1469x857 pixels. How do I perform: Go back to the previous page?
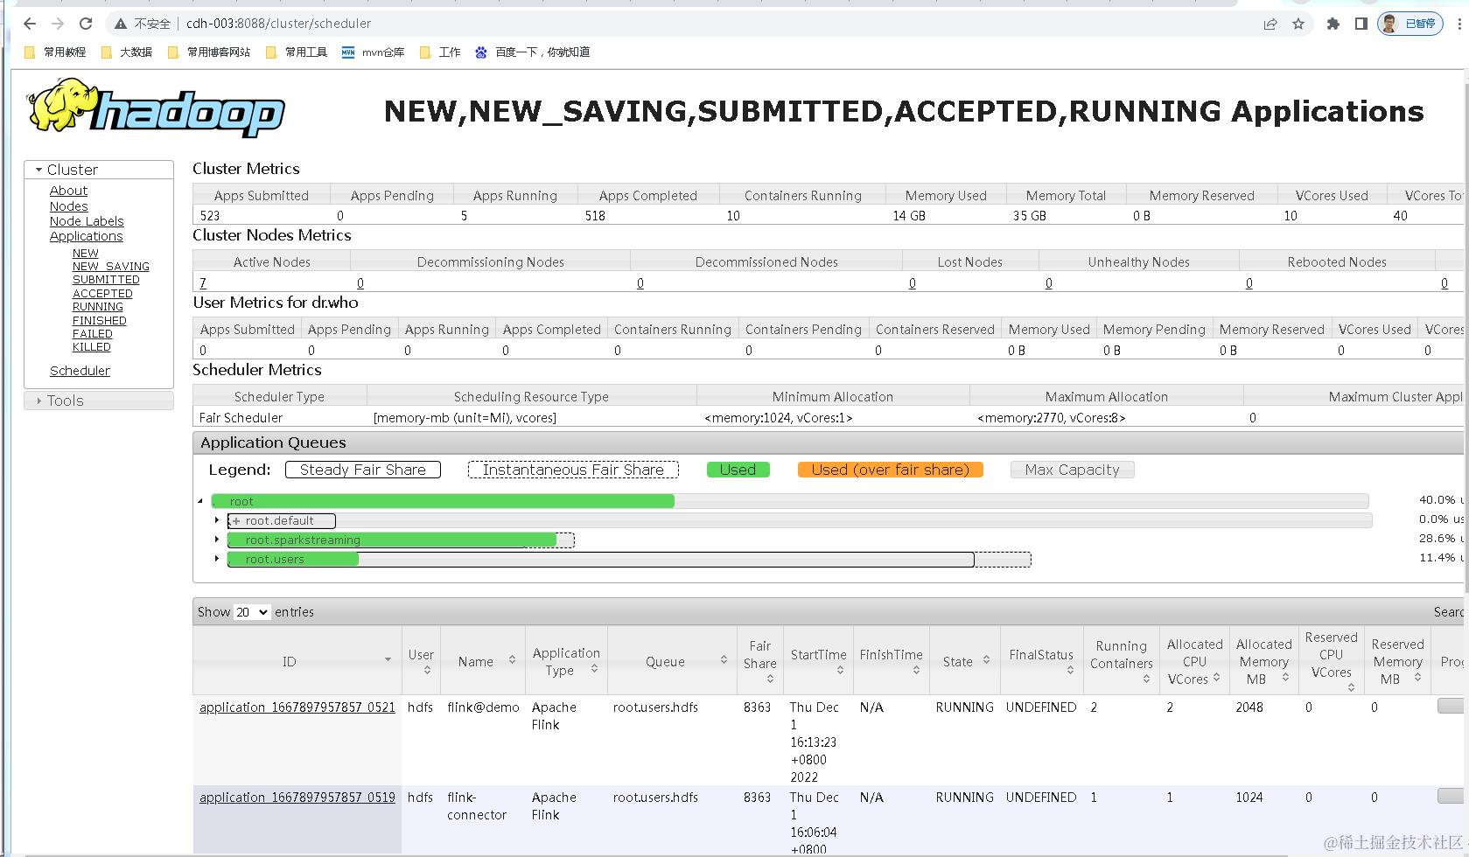(30, 24)
